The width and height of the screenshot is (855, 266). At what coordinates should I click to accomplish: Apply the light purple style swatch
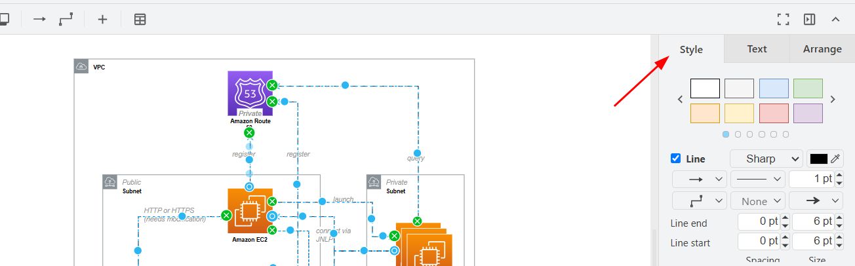click(808, 113)
